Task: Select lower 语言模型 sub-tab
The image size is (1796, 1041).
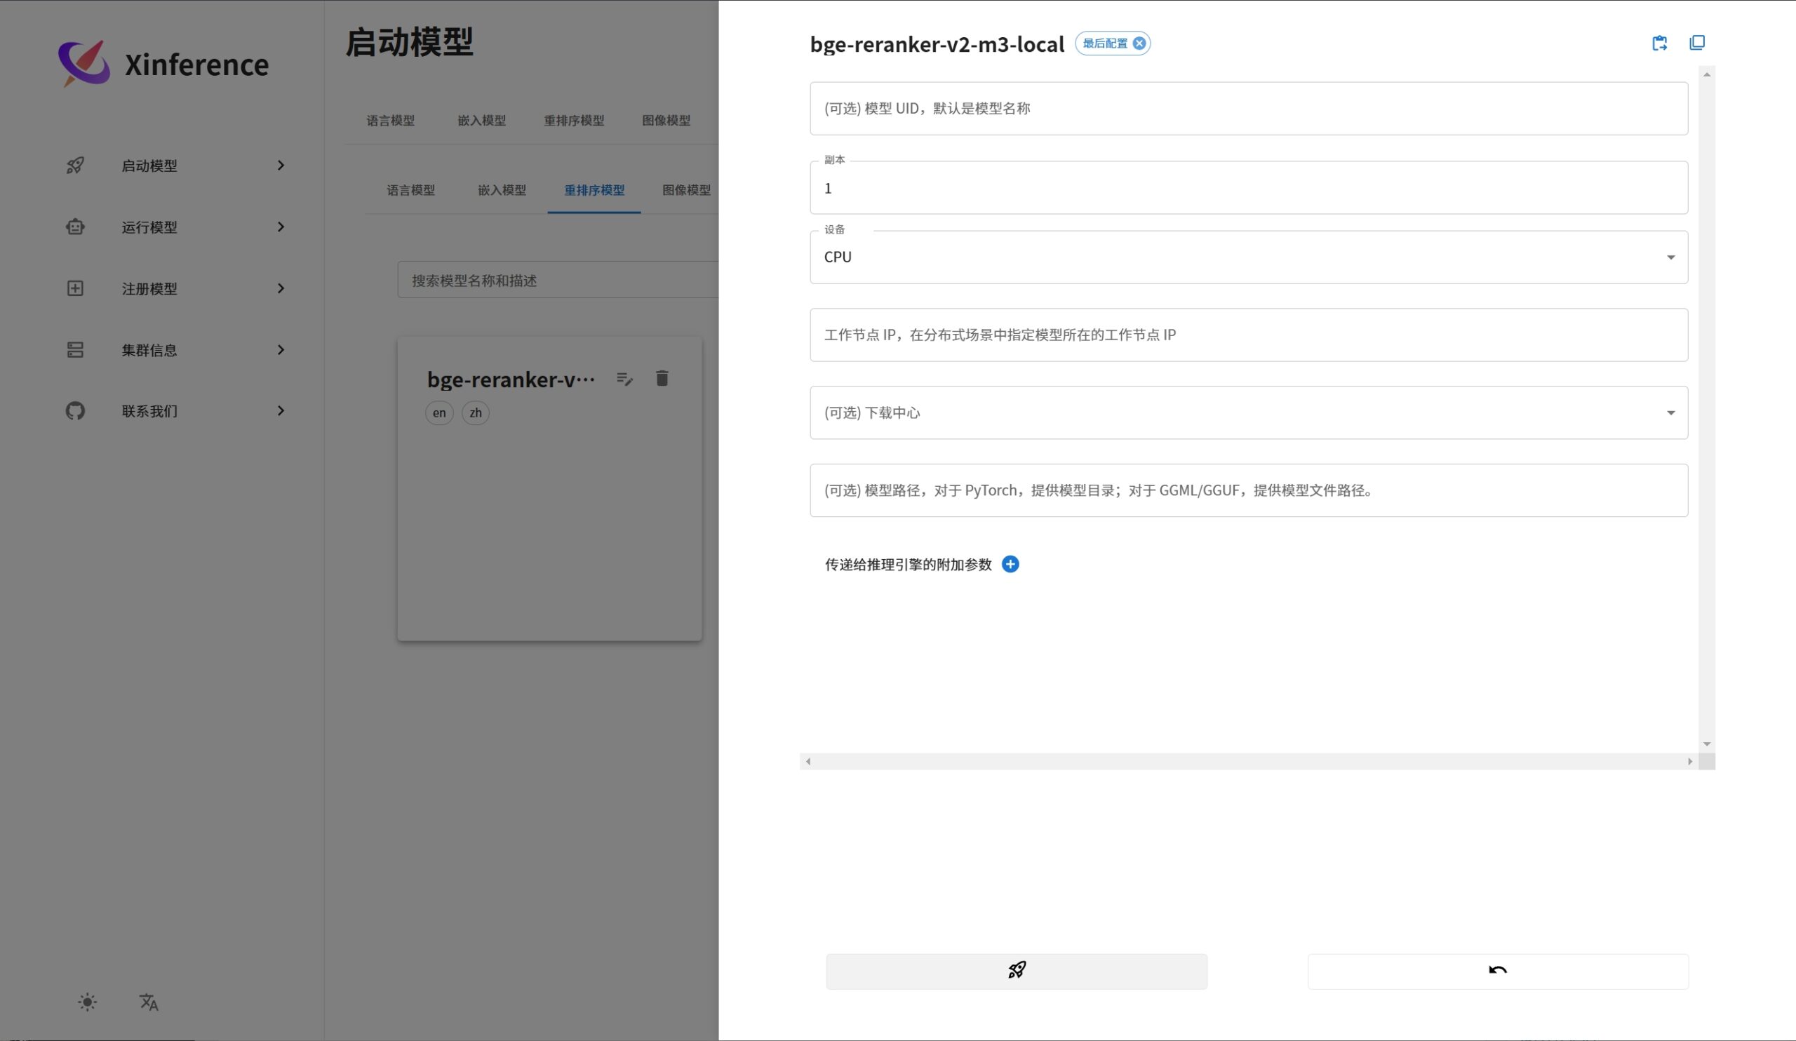Action: pyautogui.click(x=411, y=190)
